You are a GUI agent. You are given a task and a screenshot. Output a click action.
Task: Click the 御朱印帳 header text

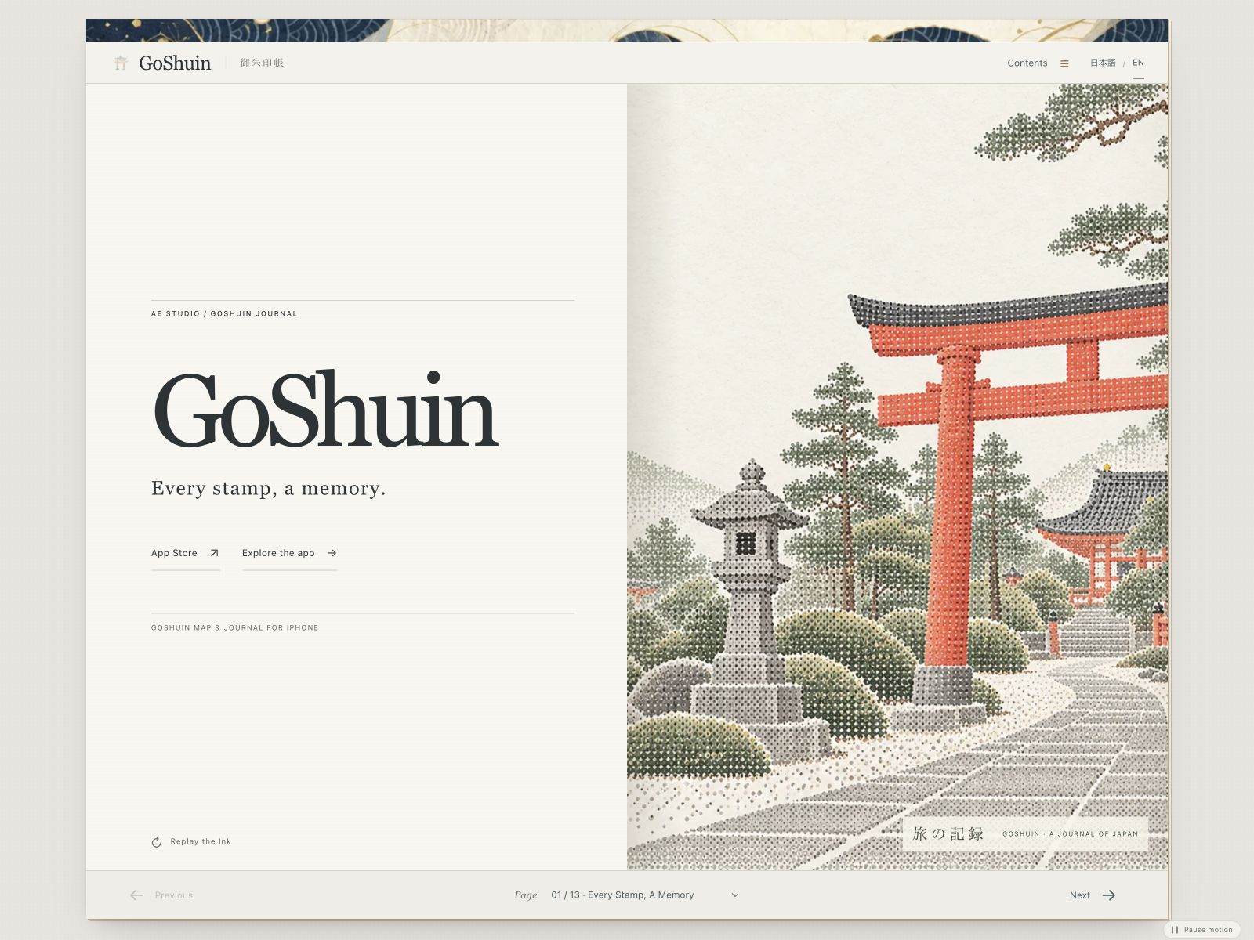pyautogui.click(x=262, y=63)
